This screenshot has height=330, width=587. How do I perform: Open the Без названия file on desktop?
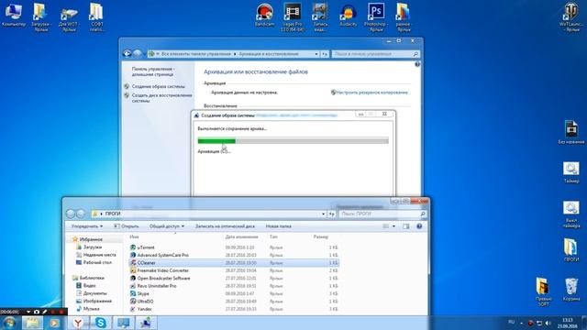pyautogui.click(x=571, y=132)
